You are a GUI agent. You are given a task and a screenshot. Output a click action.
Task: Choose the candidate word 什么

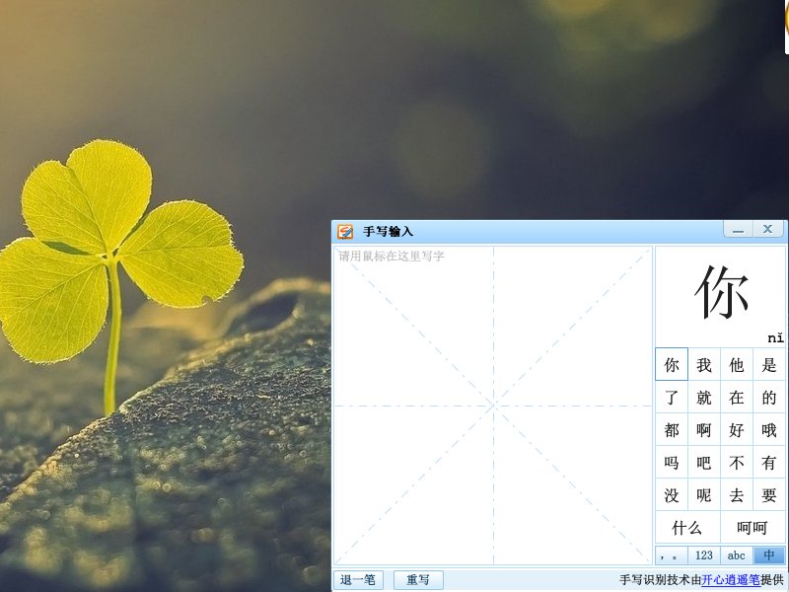687,528
